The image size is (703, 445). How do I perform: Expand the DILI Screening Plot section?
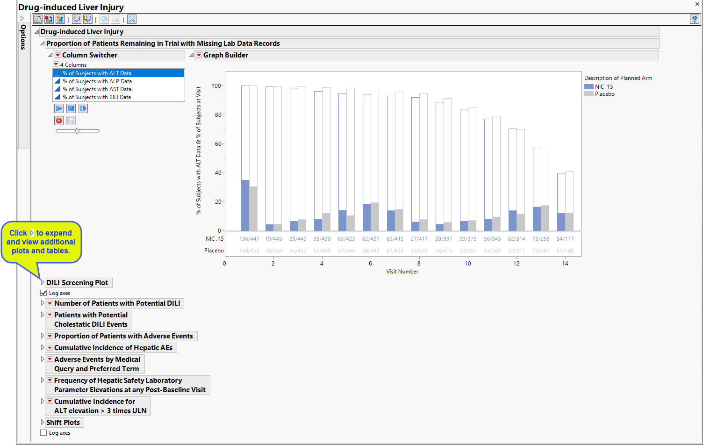(42, 283)
